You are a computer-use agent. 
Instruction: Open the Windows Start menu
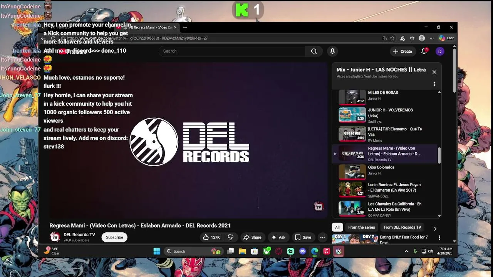[157, 251]
